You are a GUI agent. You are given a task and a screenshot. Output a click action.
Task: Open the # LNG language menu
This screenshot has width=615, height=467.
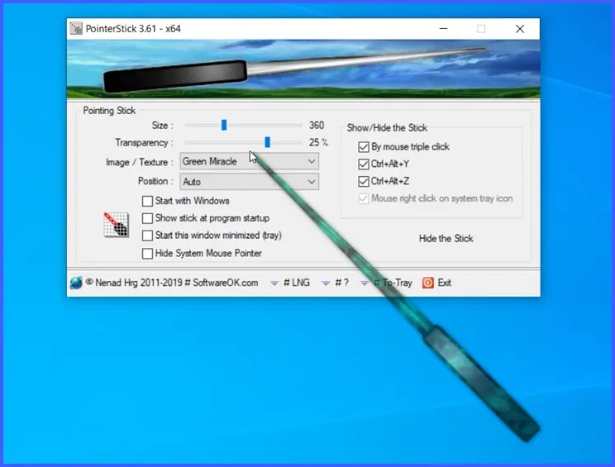(x=297, y=283)
